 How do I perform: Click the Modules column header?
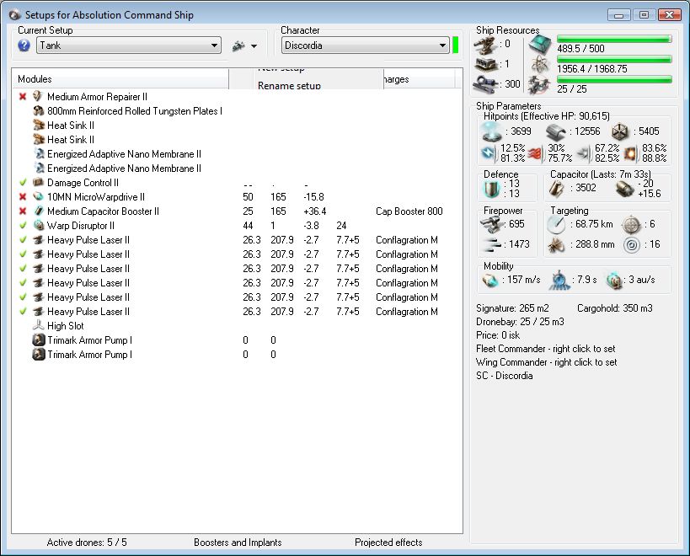coord(120,79)
